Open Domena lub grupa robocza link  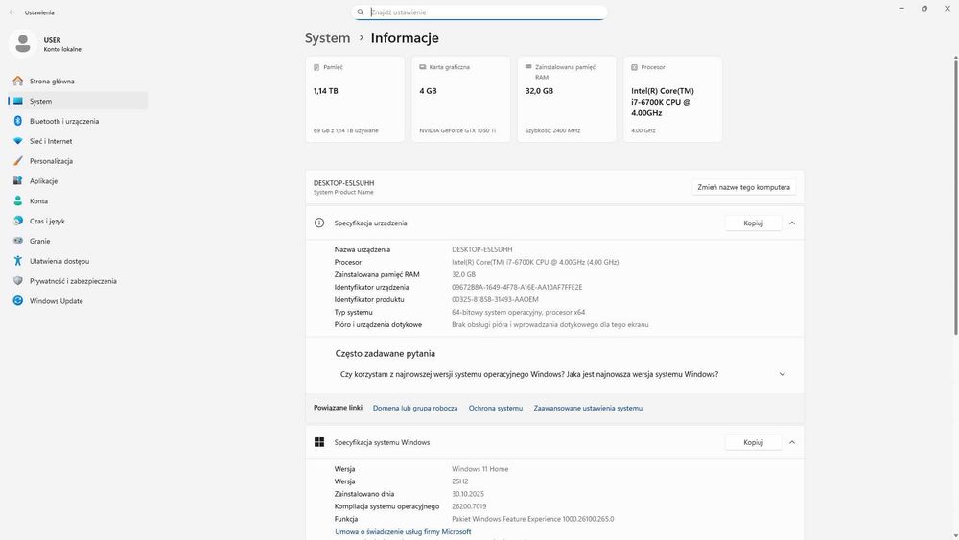click(415, 408)
